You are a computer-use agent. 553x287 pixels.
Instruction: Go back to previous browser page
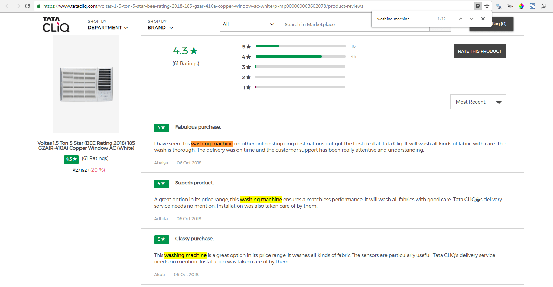(x=8, y=6)
